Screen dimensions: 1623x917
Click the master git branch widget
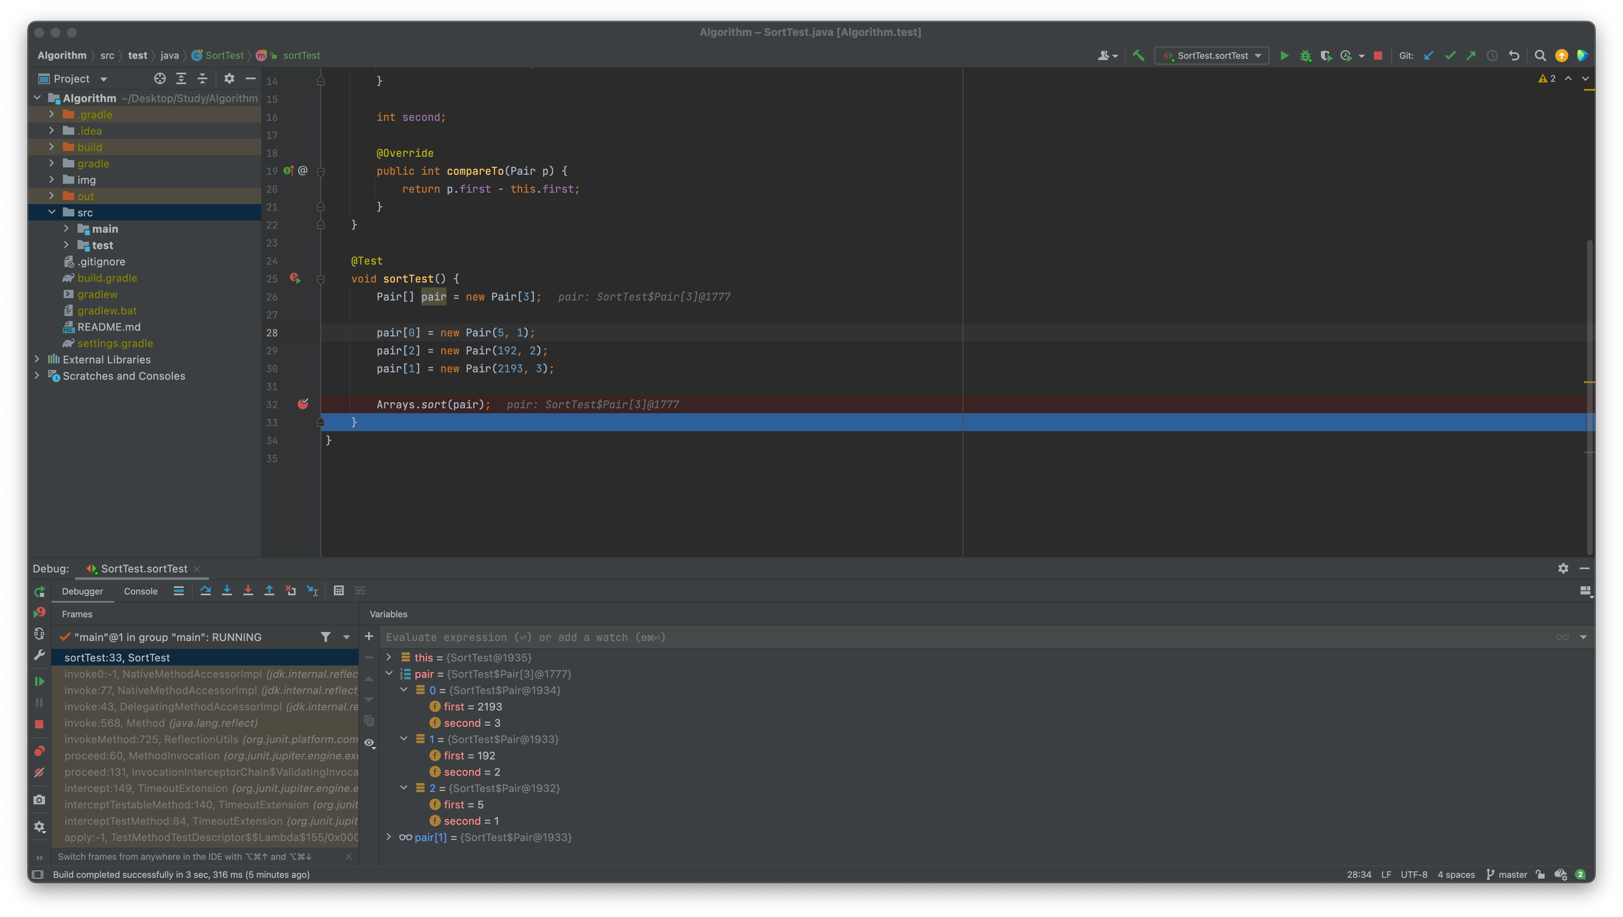1506,874
